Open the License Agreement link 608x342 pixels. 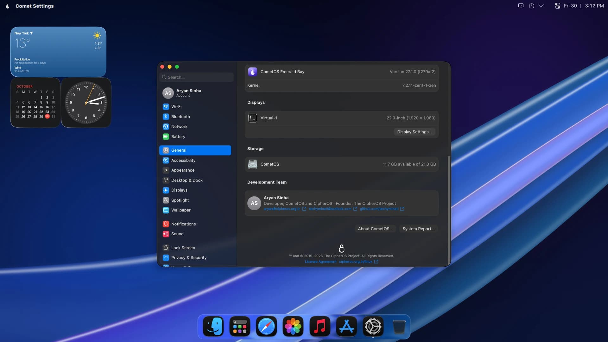320,262
